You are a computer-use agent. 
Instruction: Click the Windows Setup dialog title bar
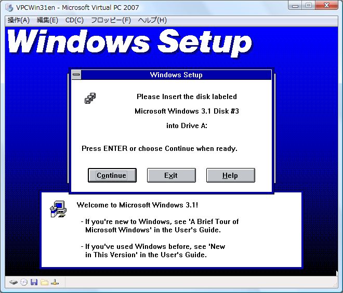176,75
